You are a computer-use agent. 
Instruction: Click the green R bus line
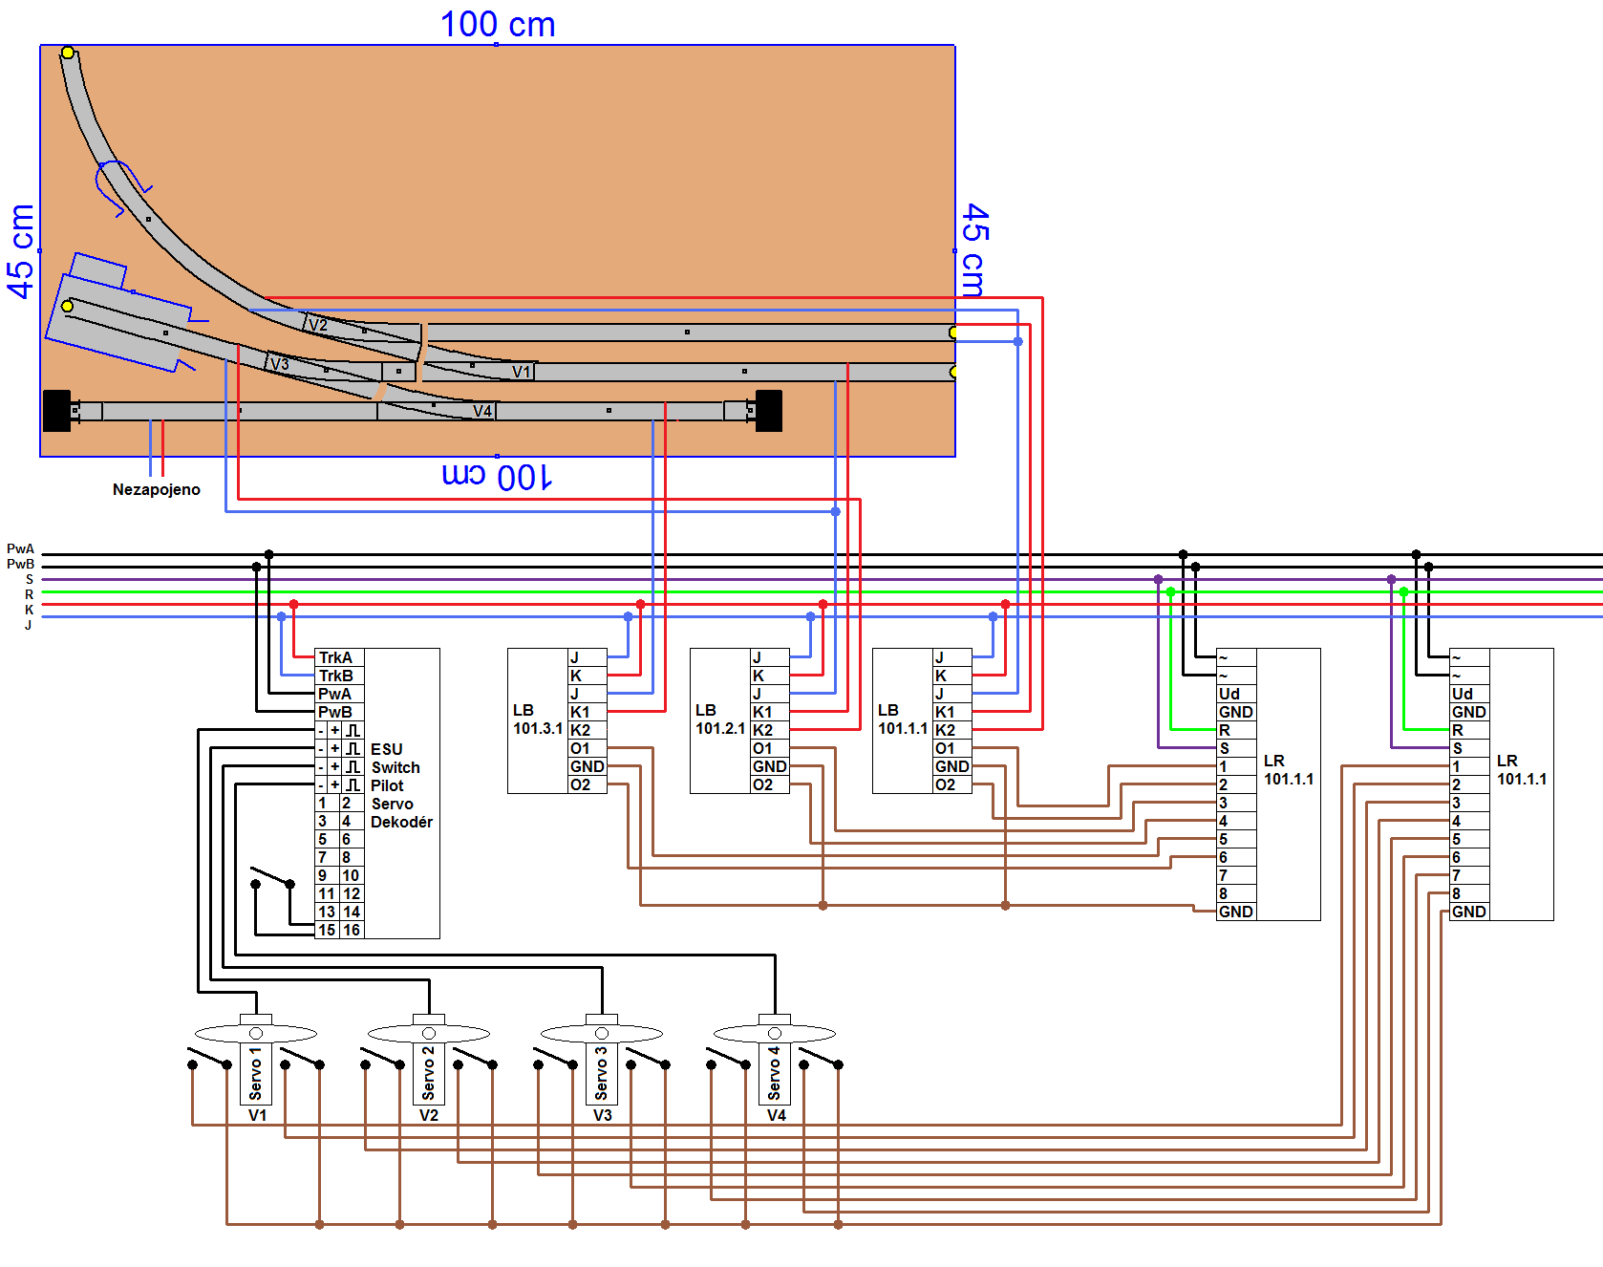[822, 592]
